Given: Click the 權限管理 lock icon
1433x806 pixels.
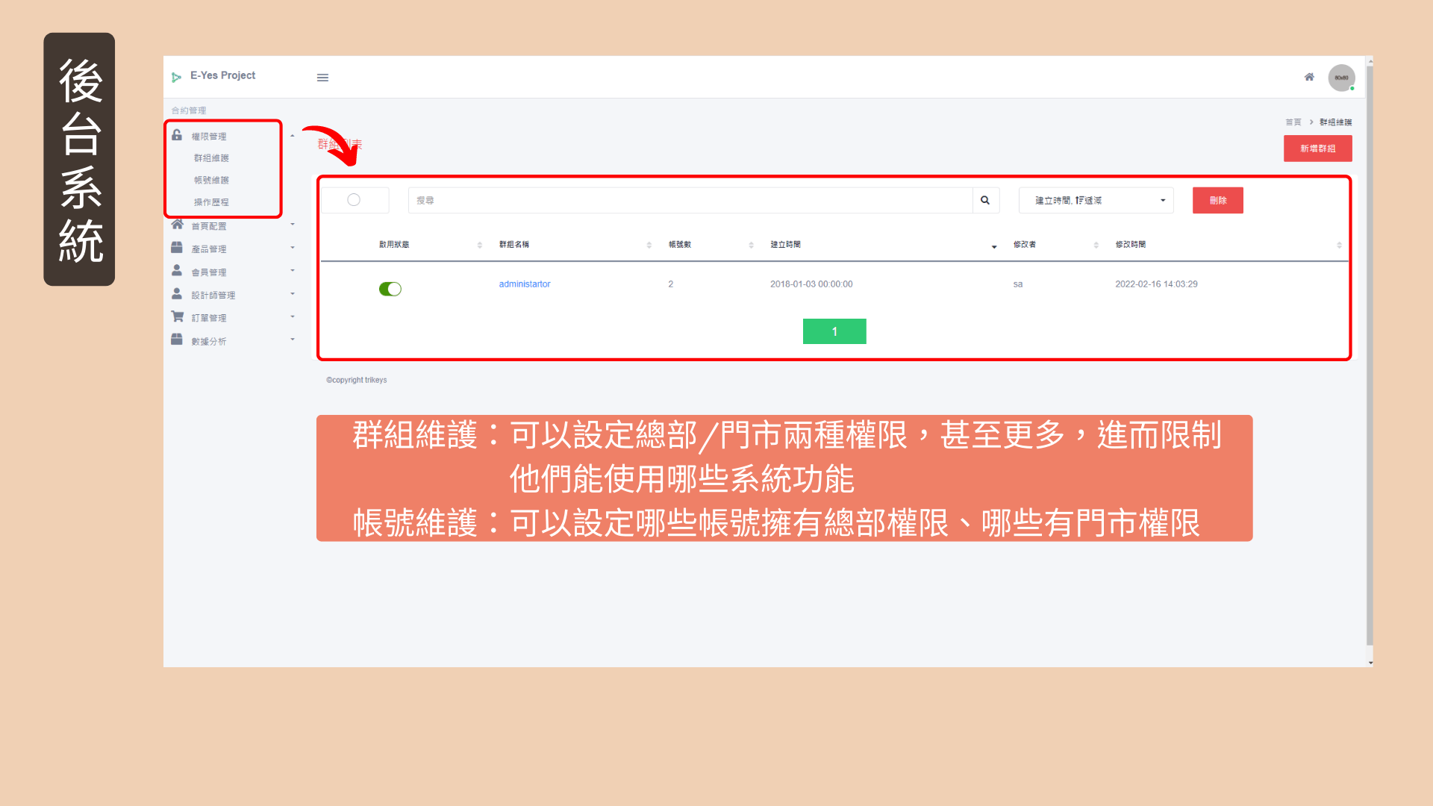Looking at the screenshot, I should [x=177, y=135].
